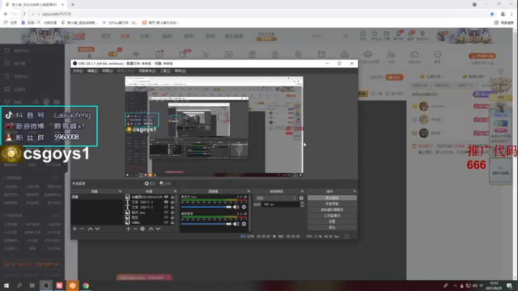Click 启动虚拟摄像机 button
This screenshot has height=291, width=518.
(332, 210)
